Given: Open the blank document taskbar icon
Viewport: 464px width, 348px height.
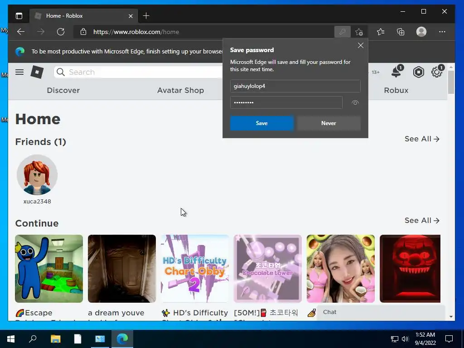Looking at the screenshot, I should point(77,339).
